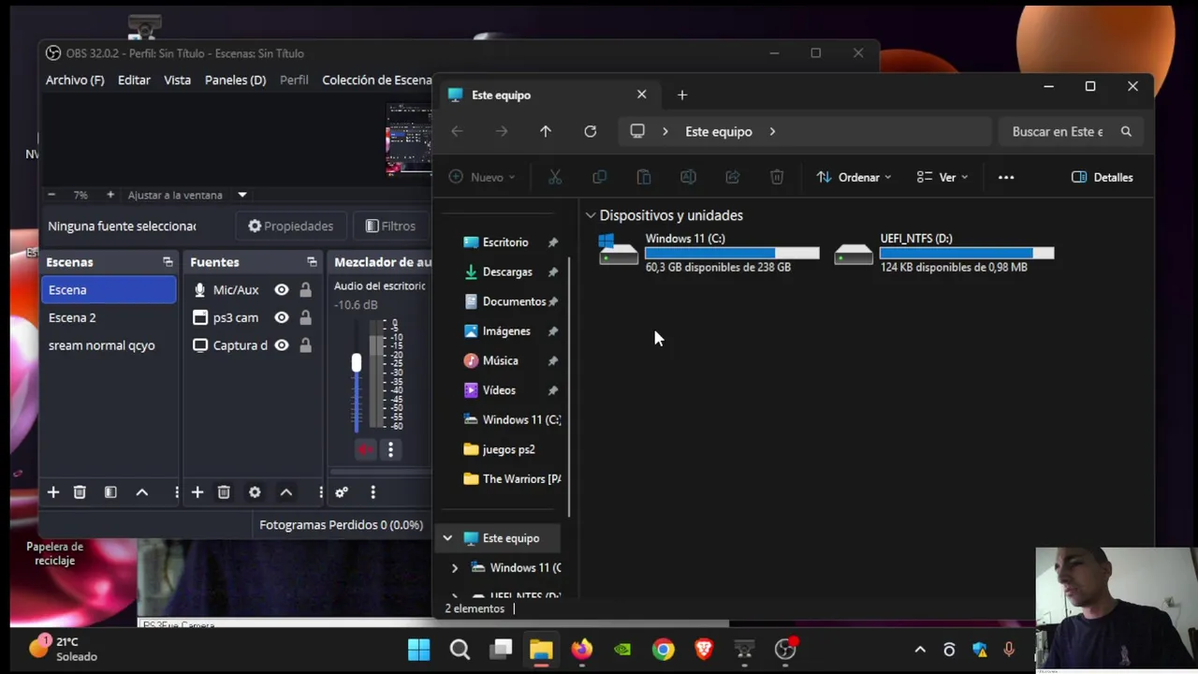Image resolution: width=1198 pixels, height=674 pixels.
Task: Open Google Chrome from the taskbar
Action: (664, 649)
